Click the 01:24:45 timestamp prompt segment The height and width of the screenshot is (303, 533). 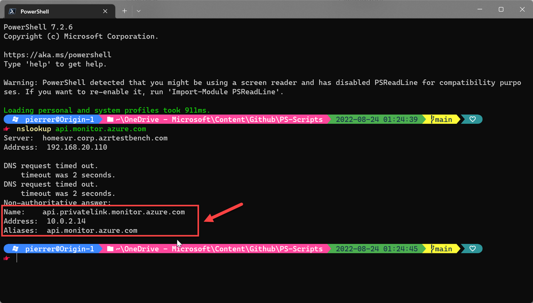click(377, 249)
